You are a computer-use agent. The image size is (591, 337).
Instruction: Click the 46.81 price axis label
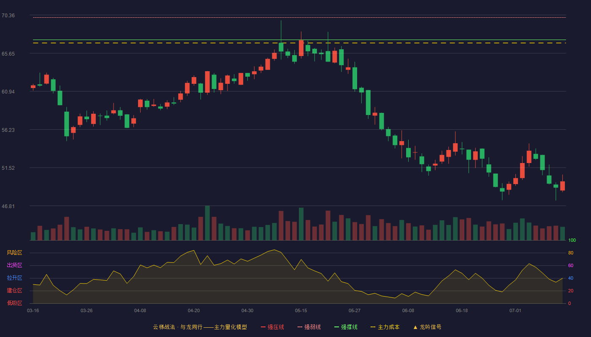tap(8, 206)
